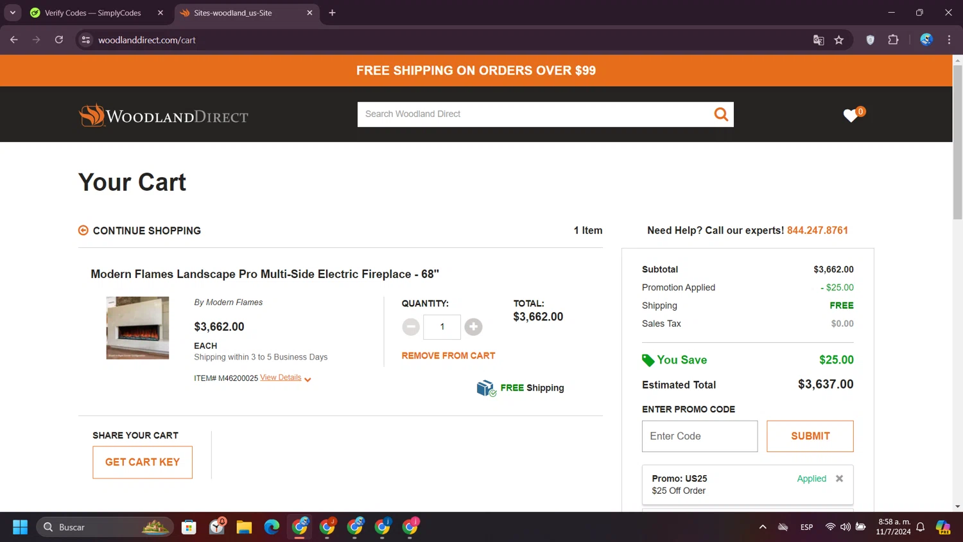Image resolution: width=963 pixels, height=542 pixels.
Task: Click the Continue Shopping link
Action: pos(147,231)
